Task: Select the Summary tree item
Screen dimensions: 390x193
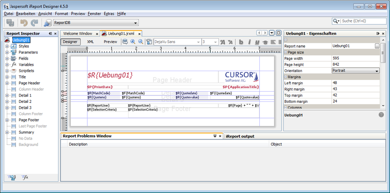Action: point(26,132)
